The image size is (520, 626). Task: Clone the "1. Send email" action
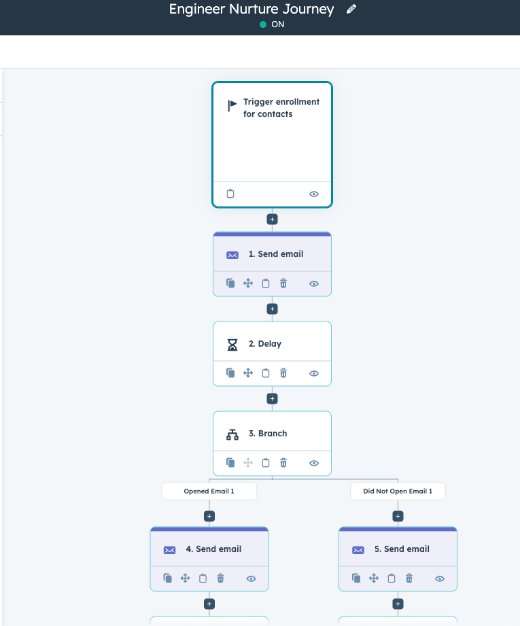click(x=230, y=283)
